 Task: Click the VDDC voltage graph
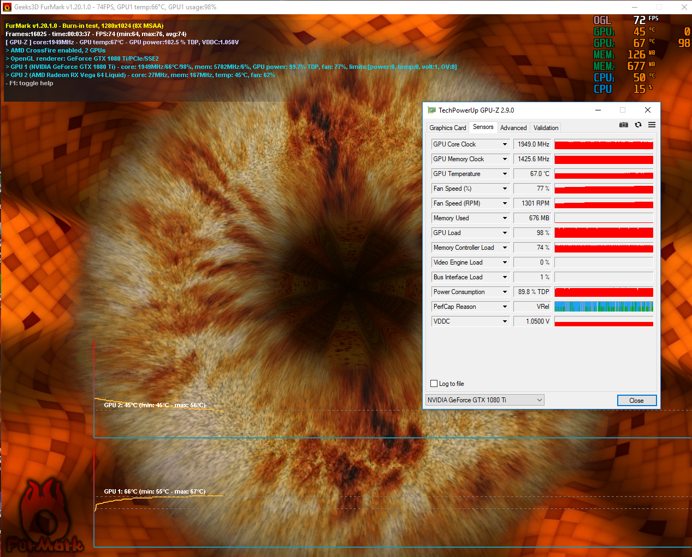[x=604, y=321]
